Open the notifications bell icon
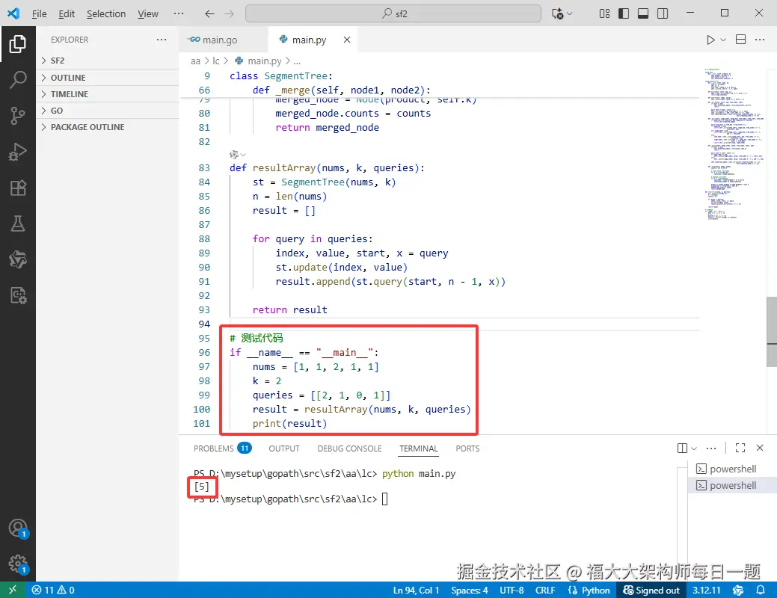The width and height of the screenshot is (777, 598). (x=760, y=590)
